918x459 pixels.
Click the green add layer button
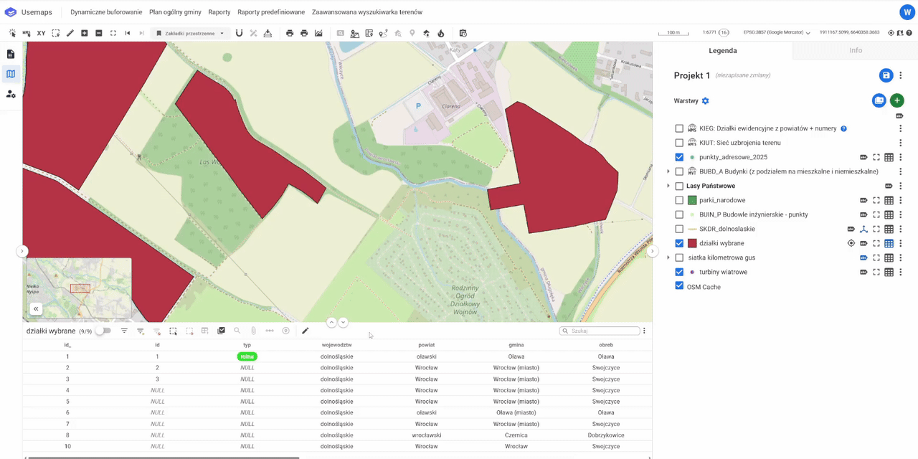coord(896,101)
